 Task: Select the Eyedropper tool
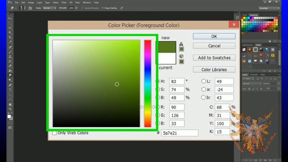(x=10, y=42)
